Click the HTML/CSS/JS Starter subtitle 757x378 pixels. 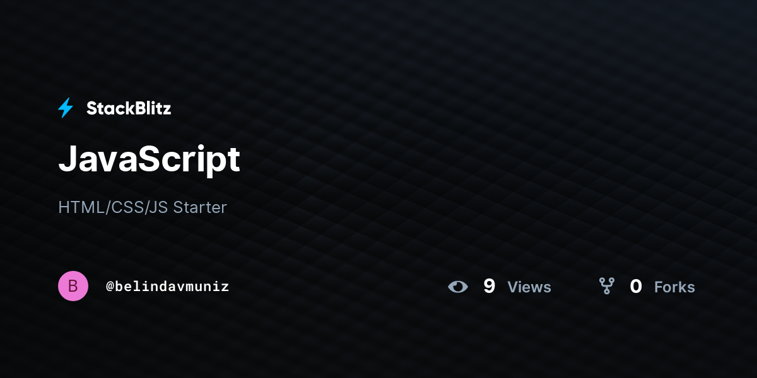pyautogui.click(x=143, y=207)
